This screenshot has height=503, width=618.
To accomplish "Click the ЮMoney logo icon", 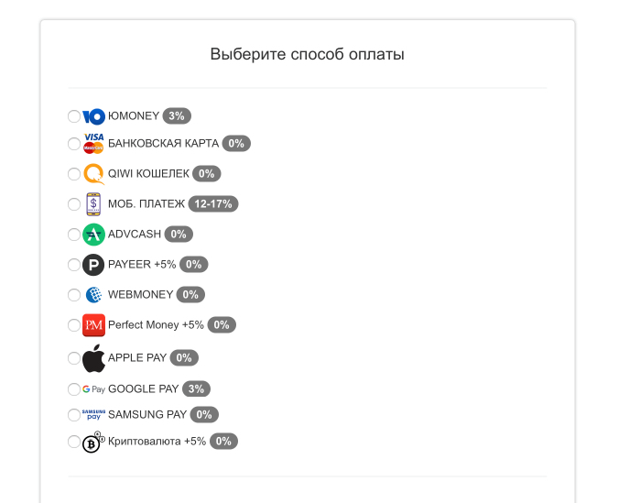I will tap(93, 116).
